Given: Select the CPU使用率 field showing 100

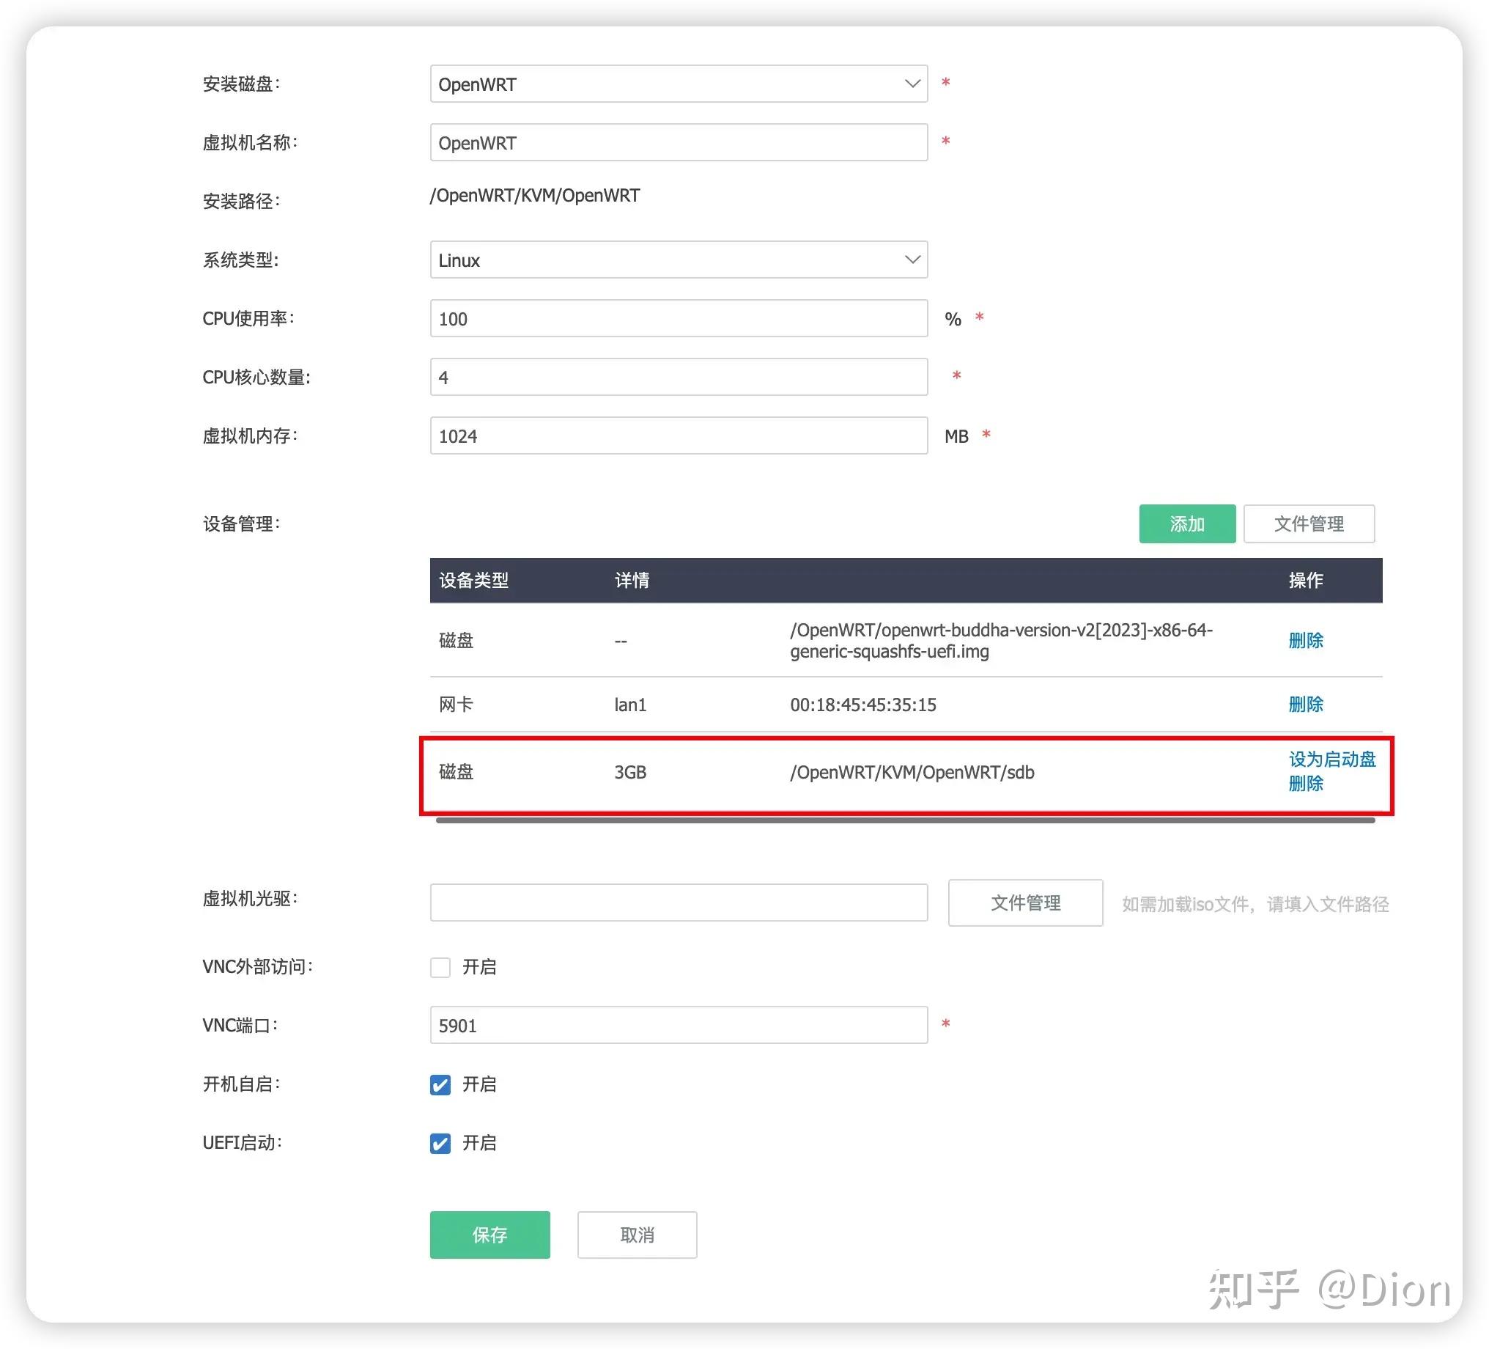Looking at the screenshot, I should click(677, 318).
